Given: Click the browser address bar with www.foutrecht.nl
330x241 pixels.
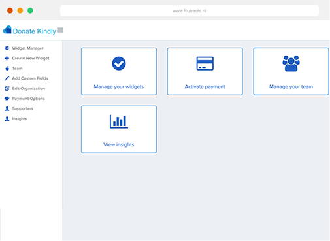Looking at the screenshot, I should tap(190, 10).
